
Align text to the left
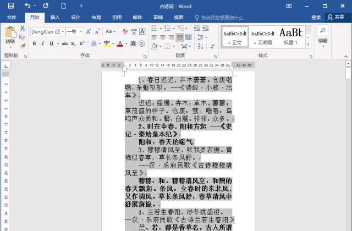click(x=154, y=37)
